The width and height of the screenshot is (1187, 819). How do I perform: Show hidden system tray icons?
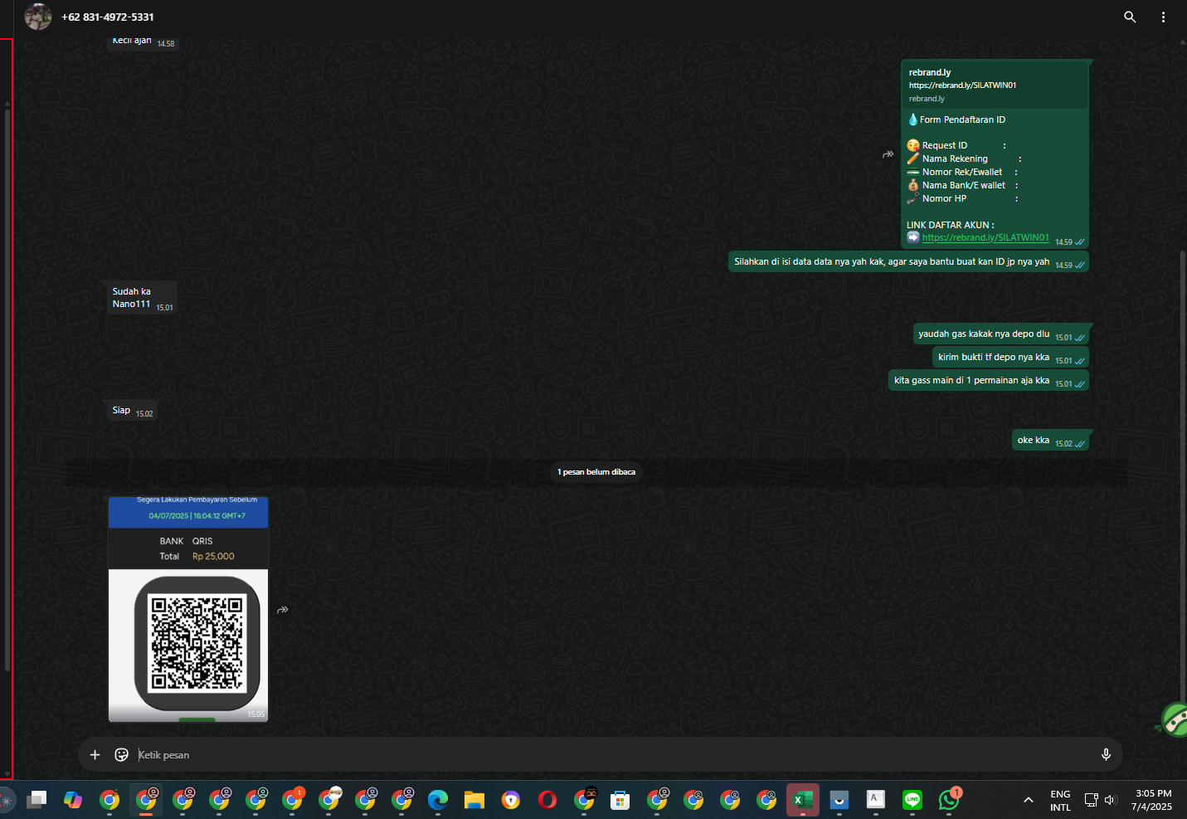click(x=1029, y=800)
